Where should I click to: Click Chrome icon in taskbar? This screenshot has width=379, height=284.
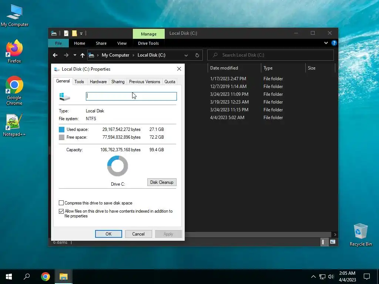point(46,277)
